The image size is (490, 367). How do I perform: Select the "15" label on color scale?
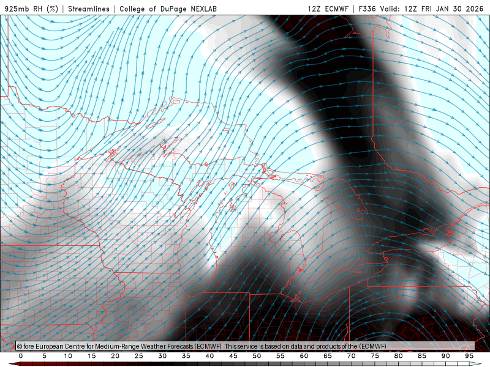pyautogui.click(x=91, y=356)
